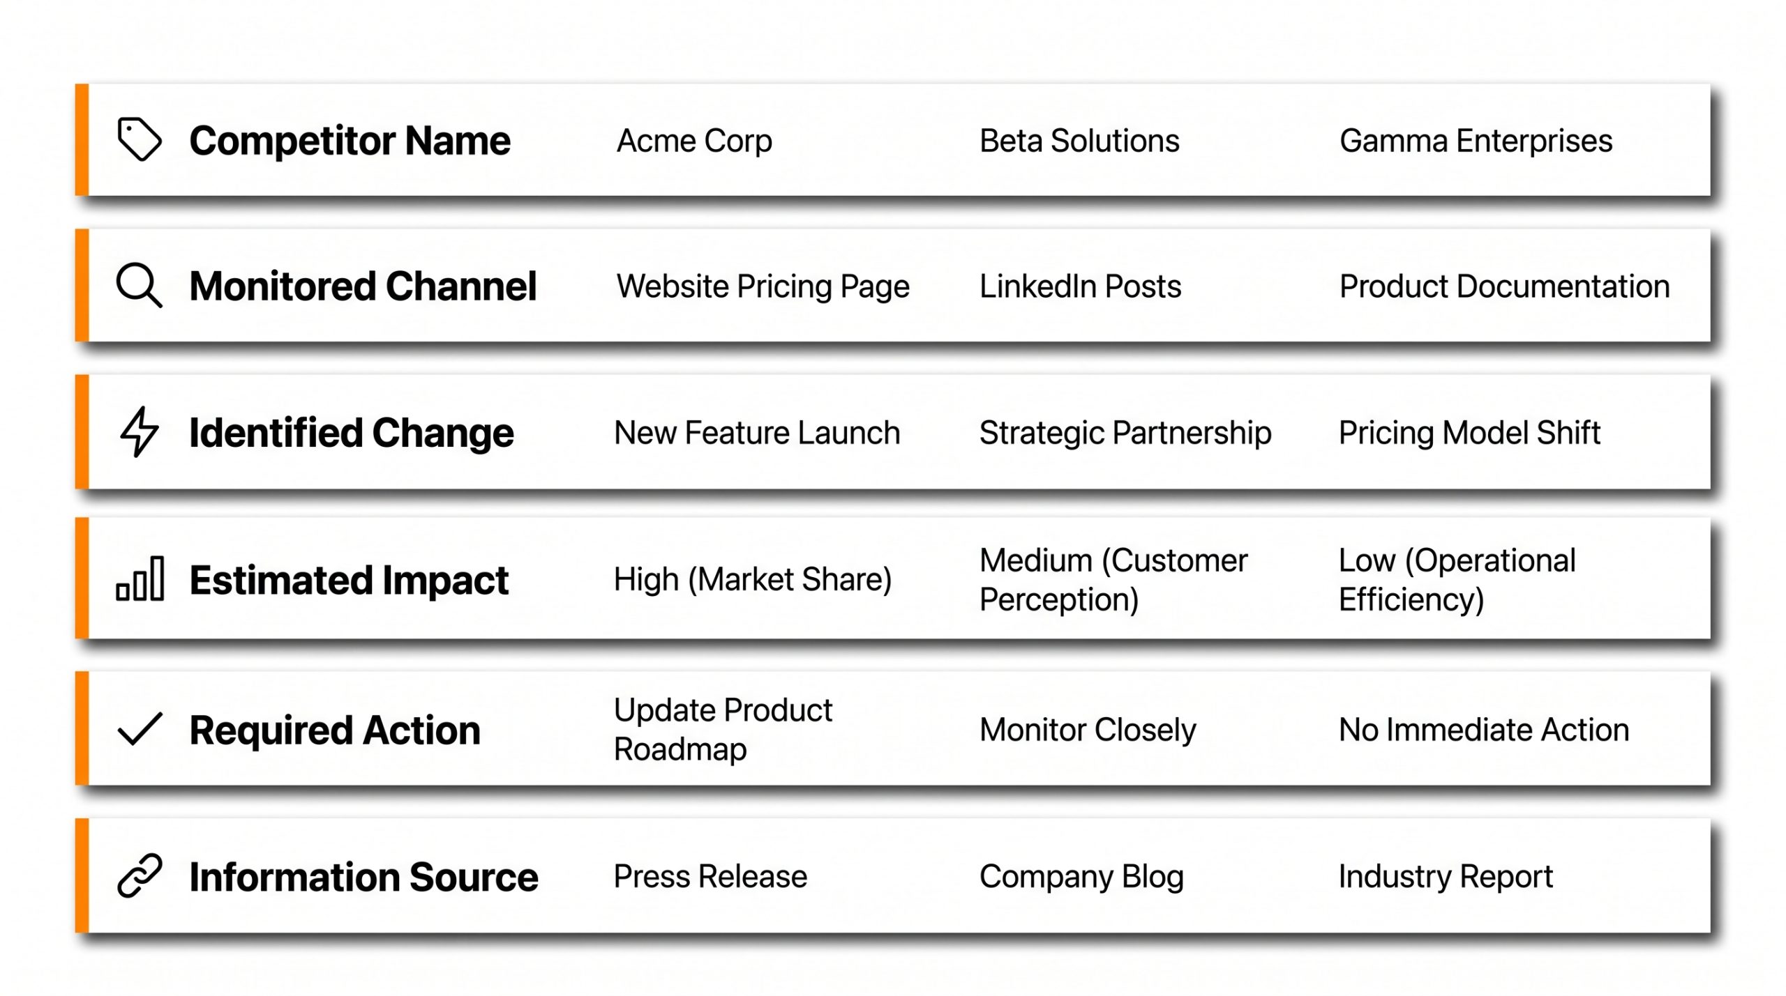
Task: Click the orange accent bar of Identified Change row
Action: pos(82,431)
